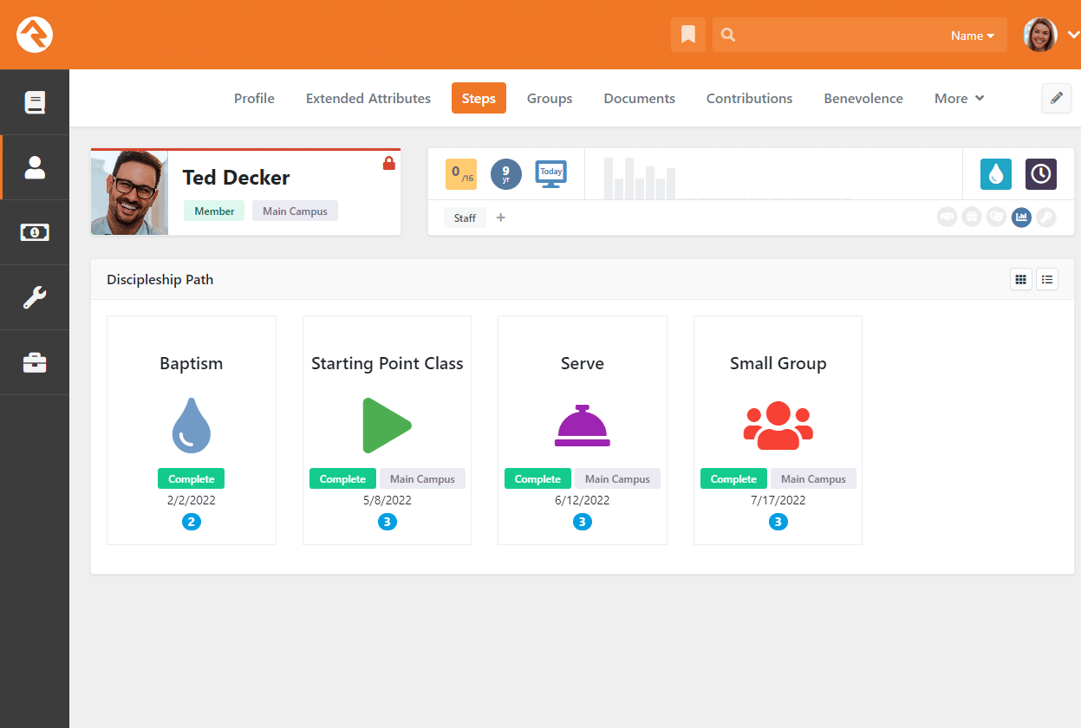Click the Rock logo in header

point(35,35)
